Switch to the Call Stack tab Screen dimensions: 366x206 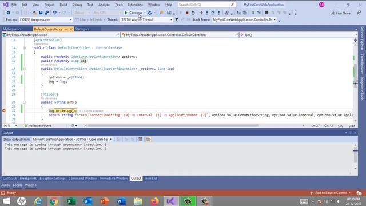click(10, 178)
